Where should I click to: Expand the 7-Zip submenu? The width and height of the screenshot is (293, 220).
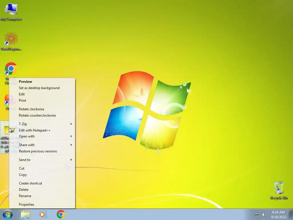point(42,124)
